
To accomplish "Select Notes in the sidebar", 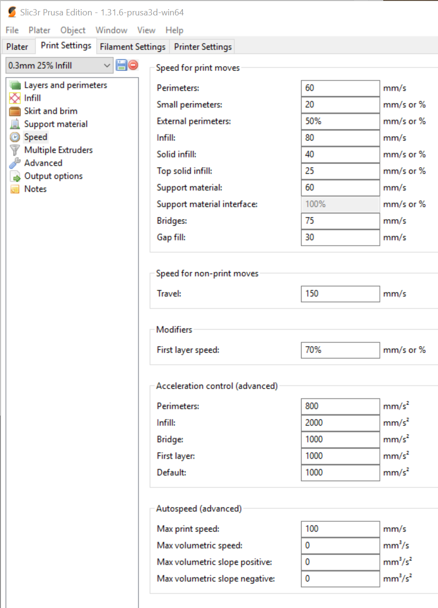I will click(x=36, y=189).
